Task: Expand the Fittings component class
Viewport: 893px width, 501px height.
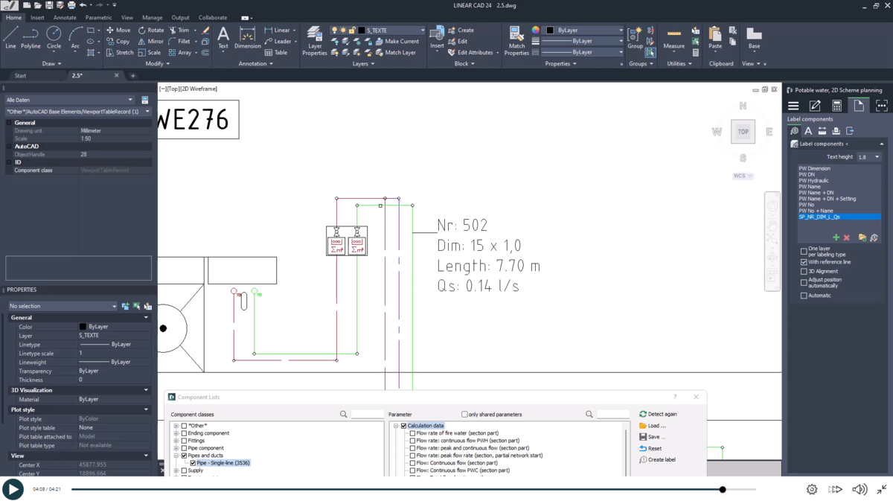Action: tap(176, 439)
